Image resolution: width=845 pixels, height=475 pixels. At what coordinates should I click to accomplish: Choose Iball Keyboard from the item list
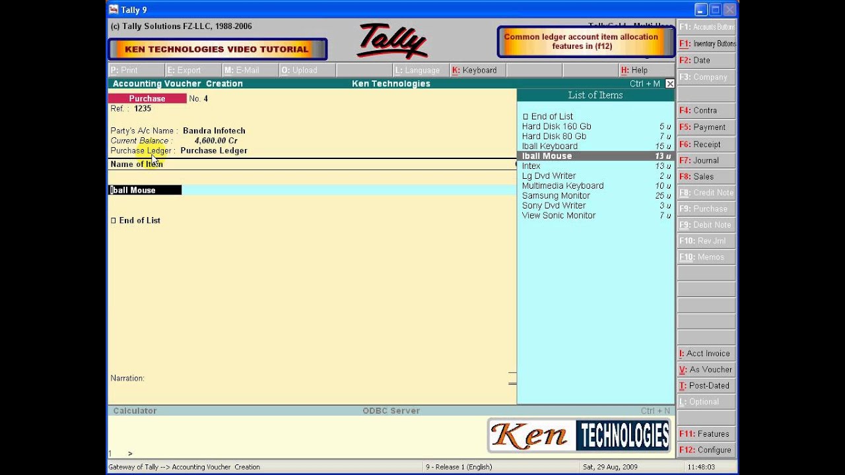(595, 146)
